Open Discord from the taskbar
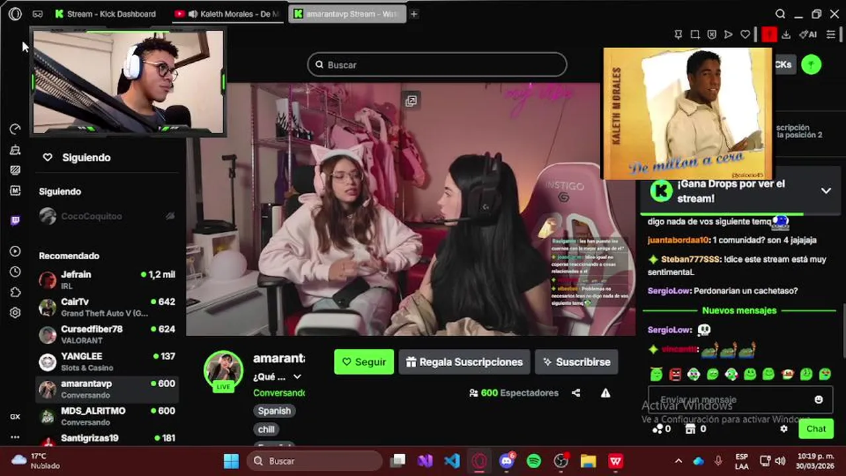846x476 pixels. (x=507, y=461)
